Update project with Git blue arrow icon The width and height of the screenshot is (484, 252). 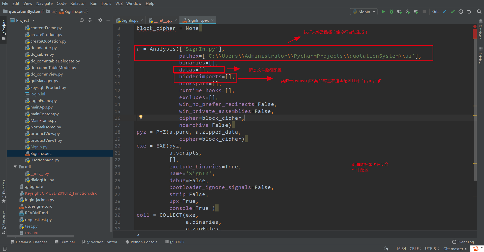(x=444, y=12)
